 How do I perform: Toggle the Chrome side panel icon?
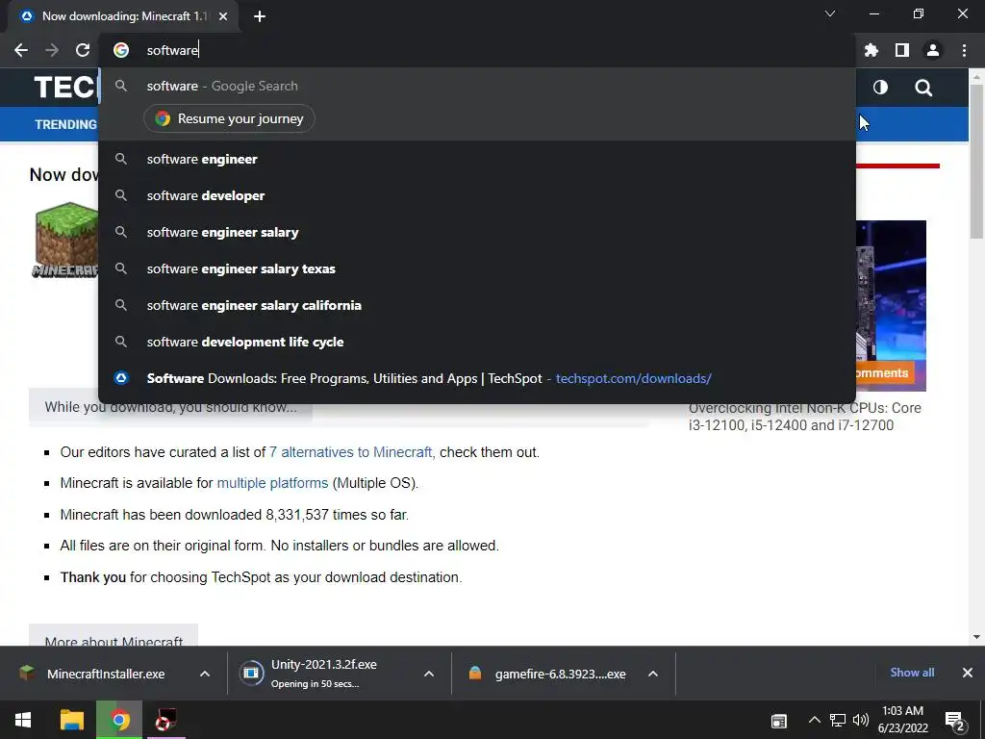click(902, 50)
